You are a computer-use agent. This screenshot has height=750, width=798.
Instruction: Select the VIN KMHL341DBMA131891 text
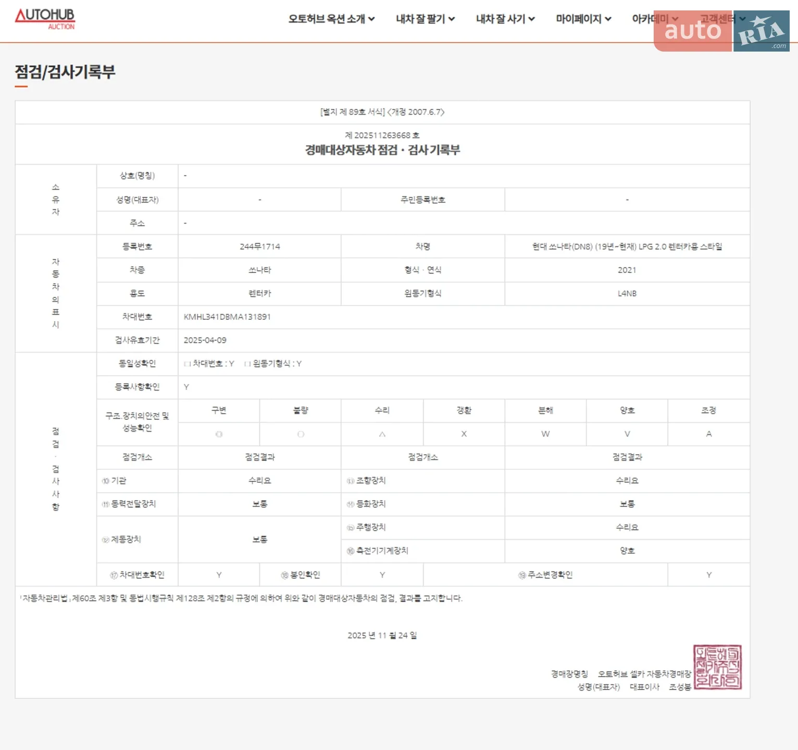coord(227,317)
